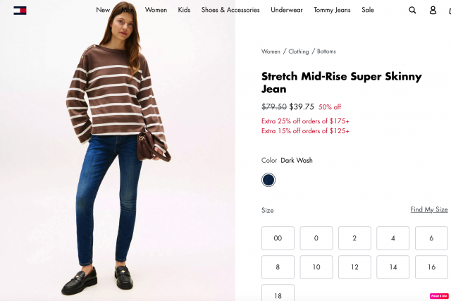The image size is (451, 301).
Task: Click the Clothing breadcrumb link
Action: point(299,51)
